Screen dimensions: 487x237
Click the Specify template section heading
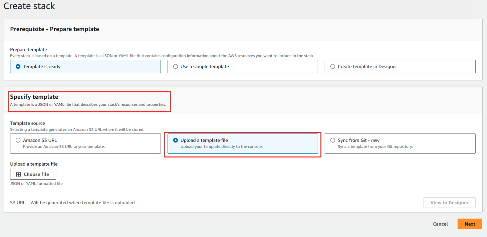pyautogui.click(x=34, y=97)
